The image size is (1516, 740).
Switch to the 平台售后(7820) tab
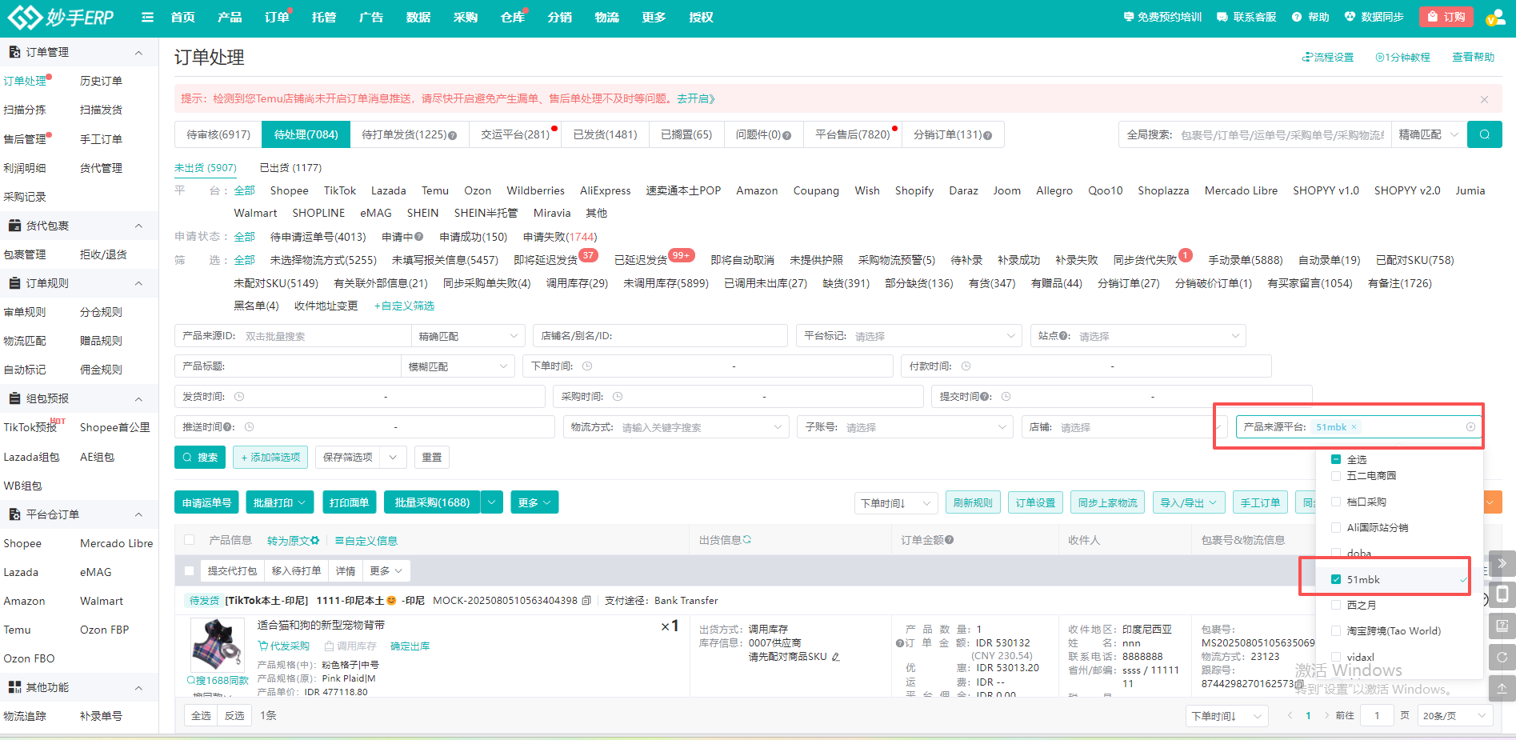(852, 134)
